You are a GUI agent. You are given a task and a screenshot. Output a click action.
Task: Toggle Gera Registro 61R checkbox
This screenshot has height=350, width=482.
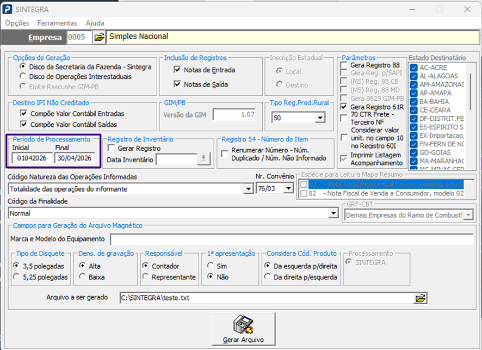click(x=344, y=107)
